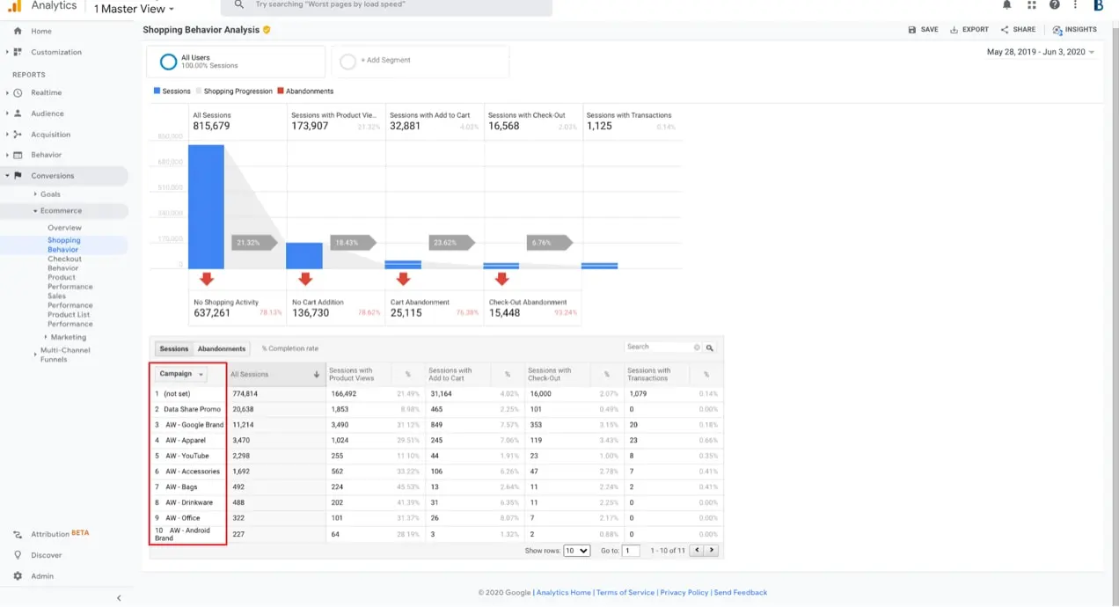Open the Privacy Policy link
1119x607 pixels.
684,593
